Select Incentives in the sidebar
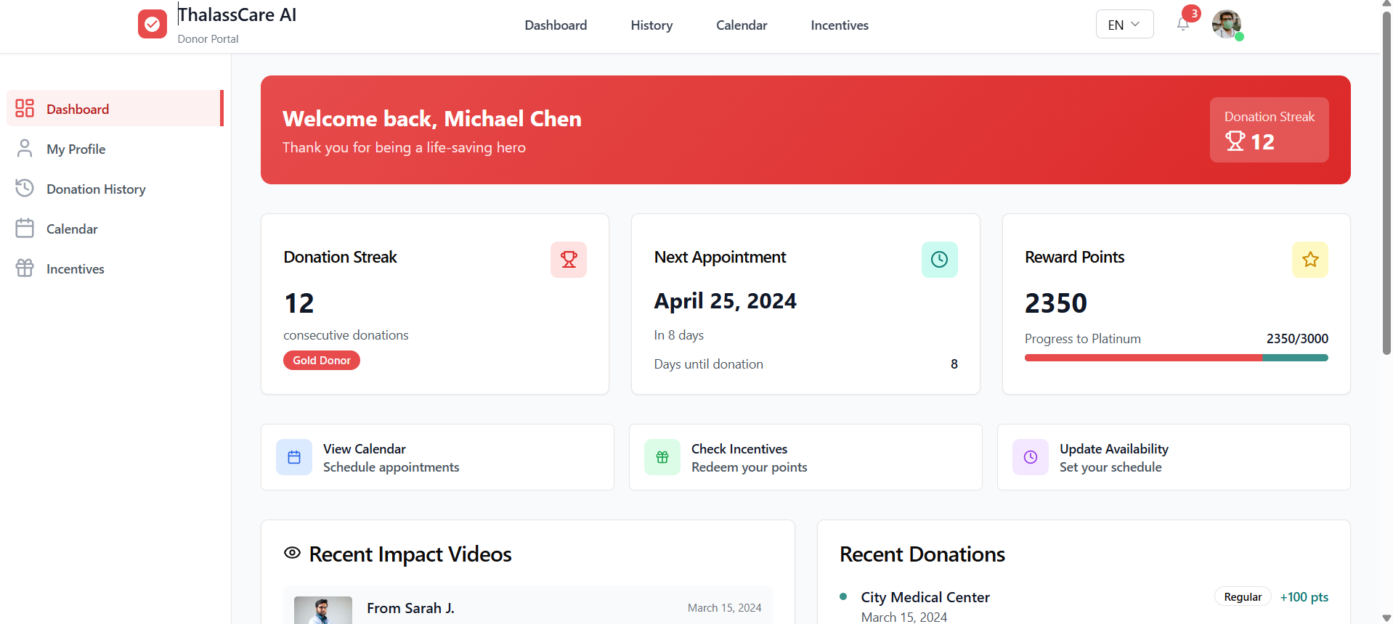The width and height of the screenshot is (1393, 624). (x=115, y=268)
